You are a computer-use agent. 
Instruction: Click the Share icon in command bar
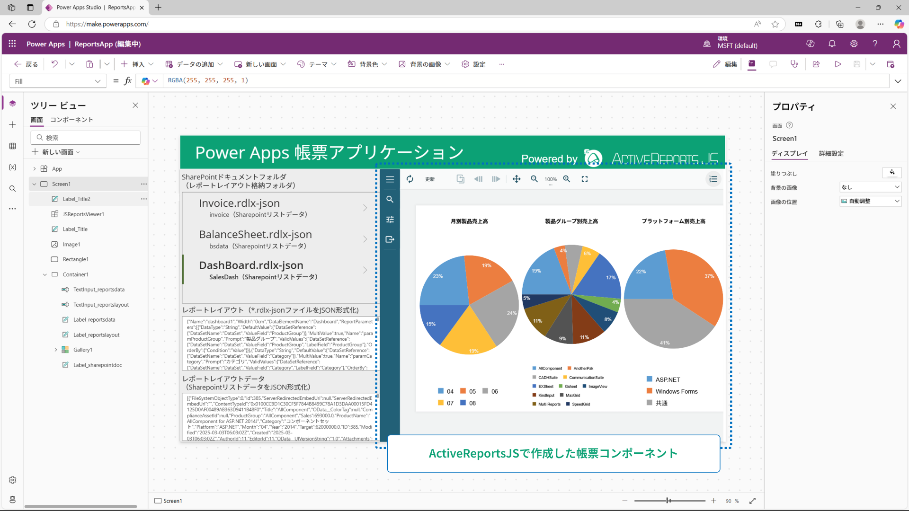[816, 64]
